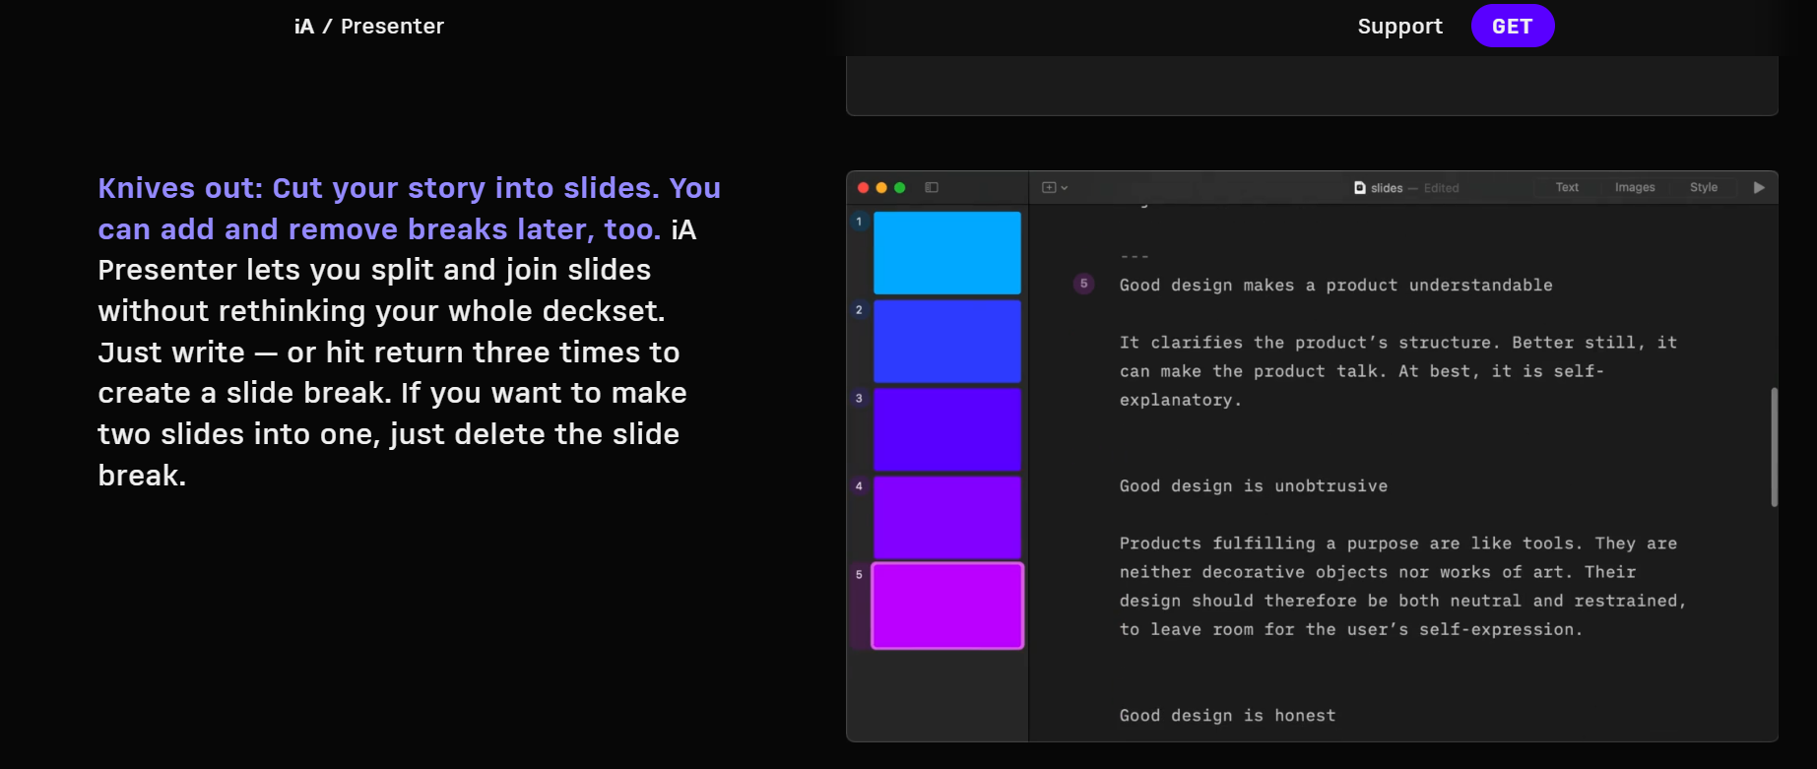This screenshot has width=1817, height=769.
Task: Switch to the Text tab
Action: (1567, 187)
